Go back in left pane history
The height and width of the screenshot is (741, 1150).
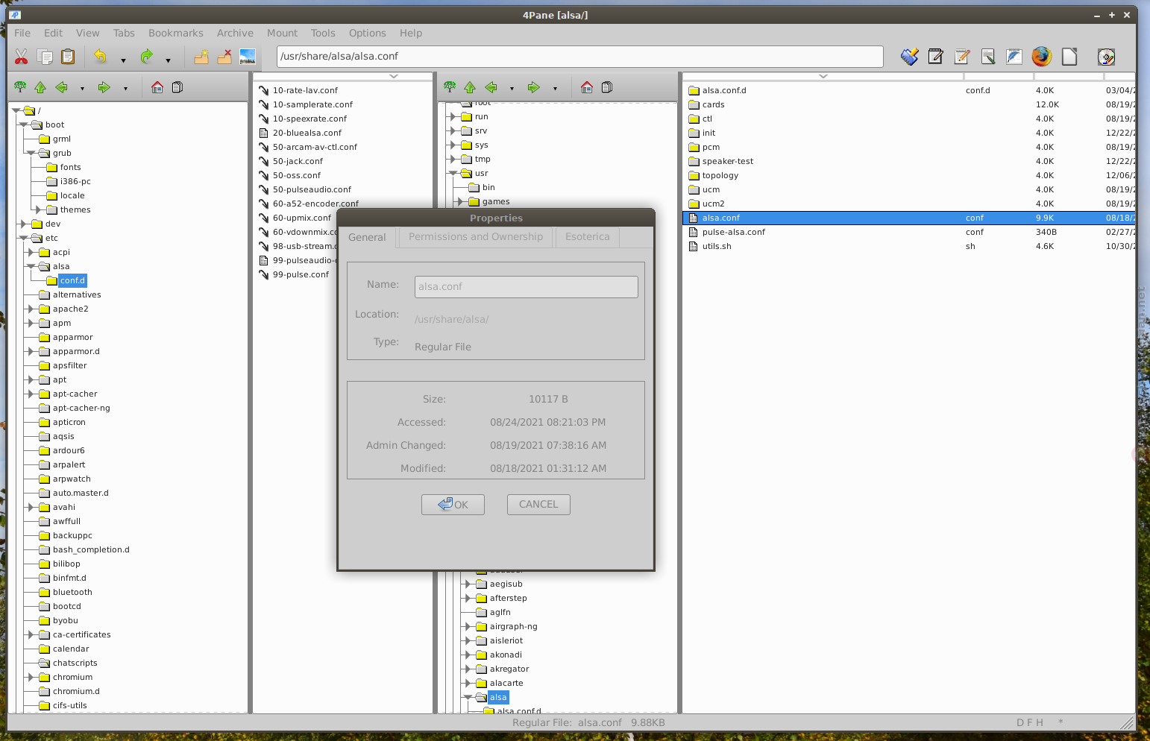tap(62, 87)
